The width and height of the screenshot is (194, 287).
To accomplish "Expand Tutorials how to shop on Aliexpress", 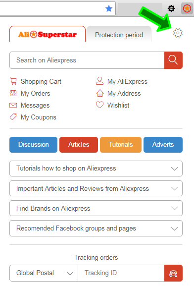I will (96, 169).
